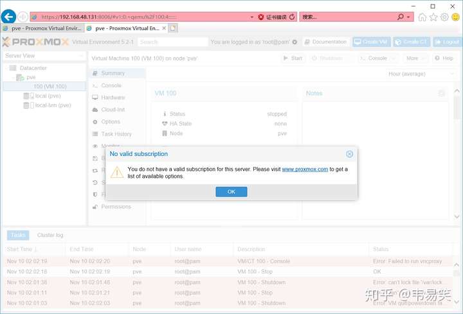The image size is (463, 314).
Task: Click the Proxmox logo
Action: pyautogui.click(x=35, y=42)
